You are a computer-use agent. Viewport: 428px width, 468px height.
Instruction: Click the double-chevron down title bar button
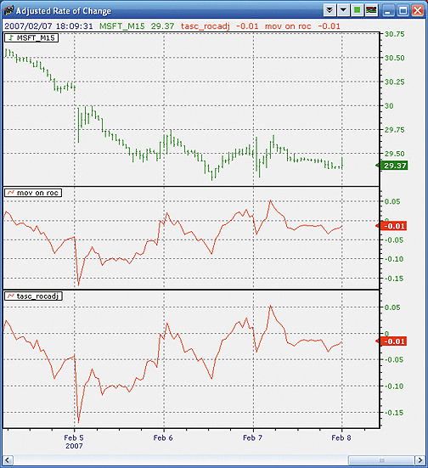[329, 10]
